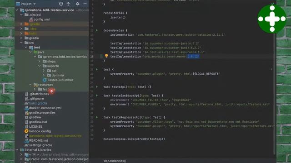Screen dimensions: 291x163
Task: Open docker-compose.yml file
Action: (x=45, y=108)
